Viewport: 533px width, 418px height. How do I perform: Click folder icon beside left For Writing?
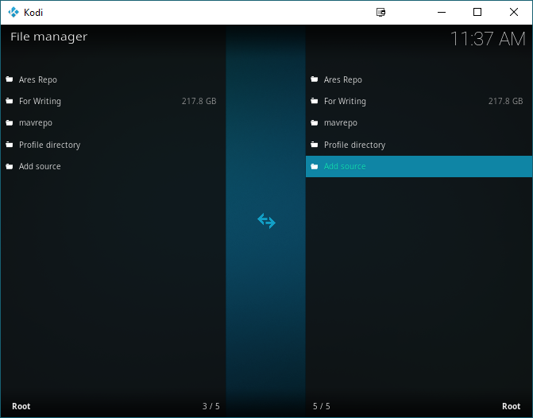pos(10,101)
